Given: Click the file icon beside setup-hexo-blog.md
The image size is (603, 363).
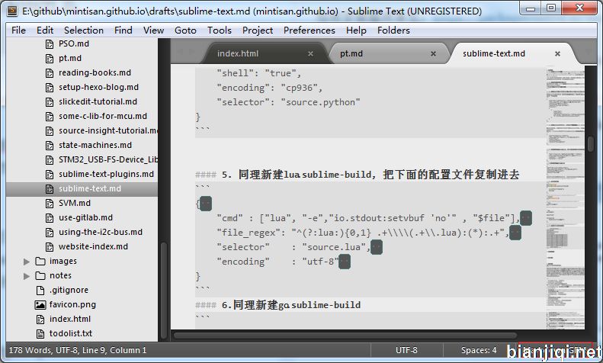Looking at the screenshot, I should [50, 87].
